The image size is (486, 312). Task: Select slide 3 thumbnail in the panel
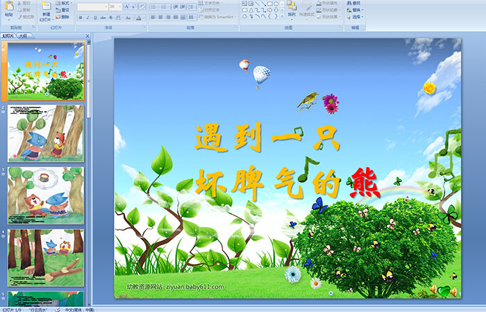46,195
